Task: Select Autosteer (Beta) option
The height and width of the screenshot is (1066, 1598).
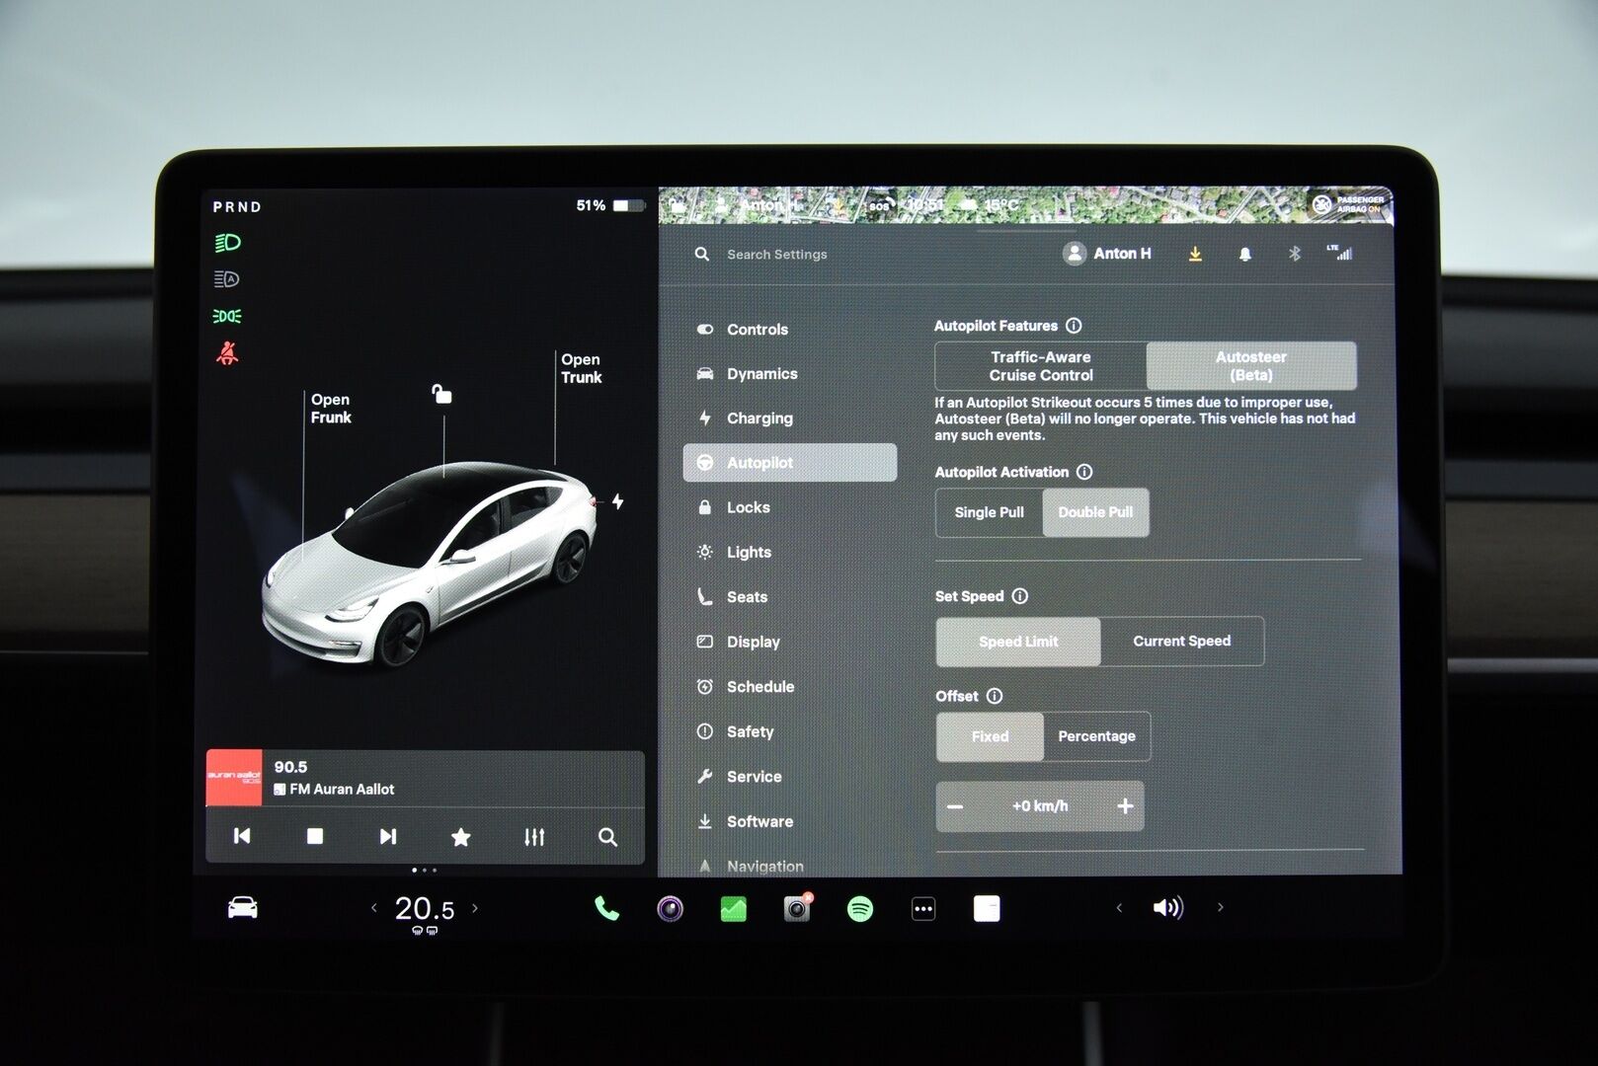Action: (x=1251, y=366)
